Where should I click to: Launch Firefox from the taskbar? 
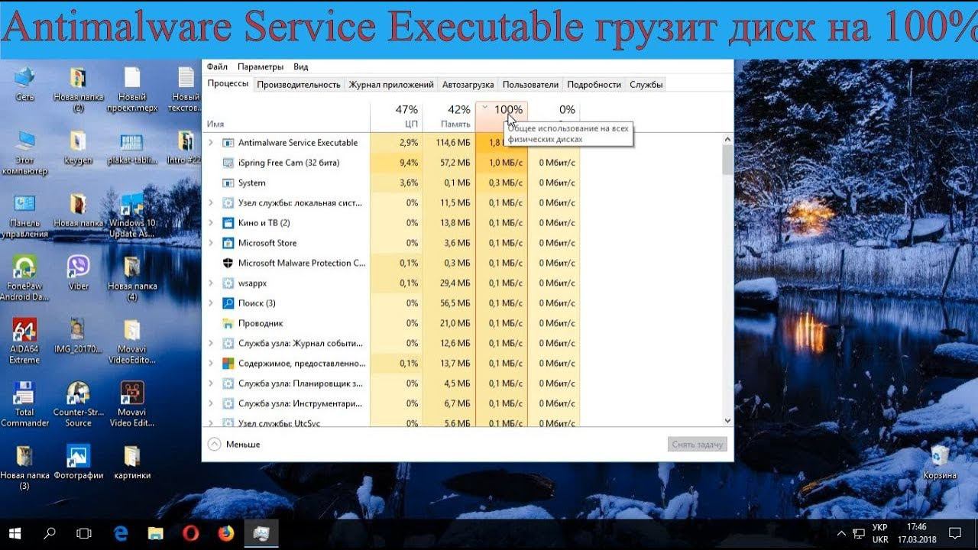(225, 532)
